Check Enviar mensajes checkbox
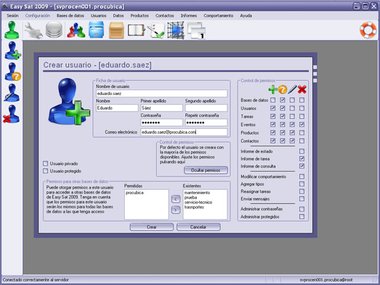This screenshot has height=285, width=380. tap(302, 199)
